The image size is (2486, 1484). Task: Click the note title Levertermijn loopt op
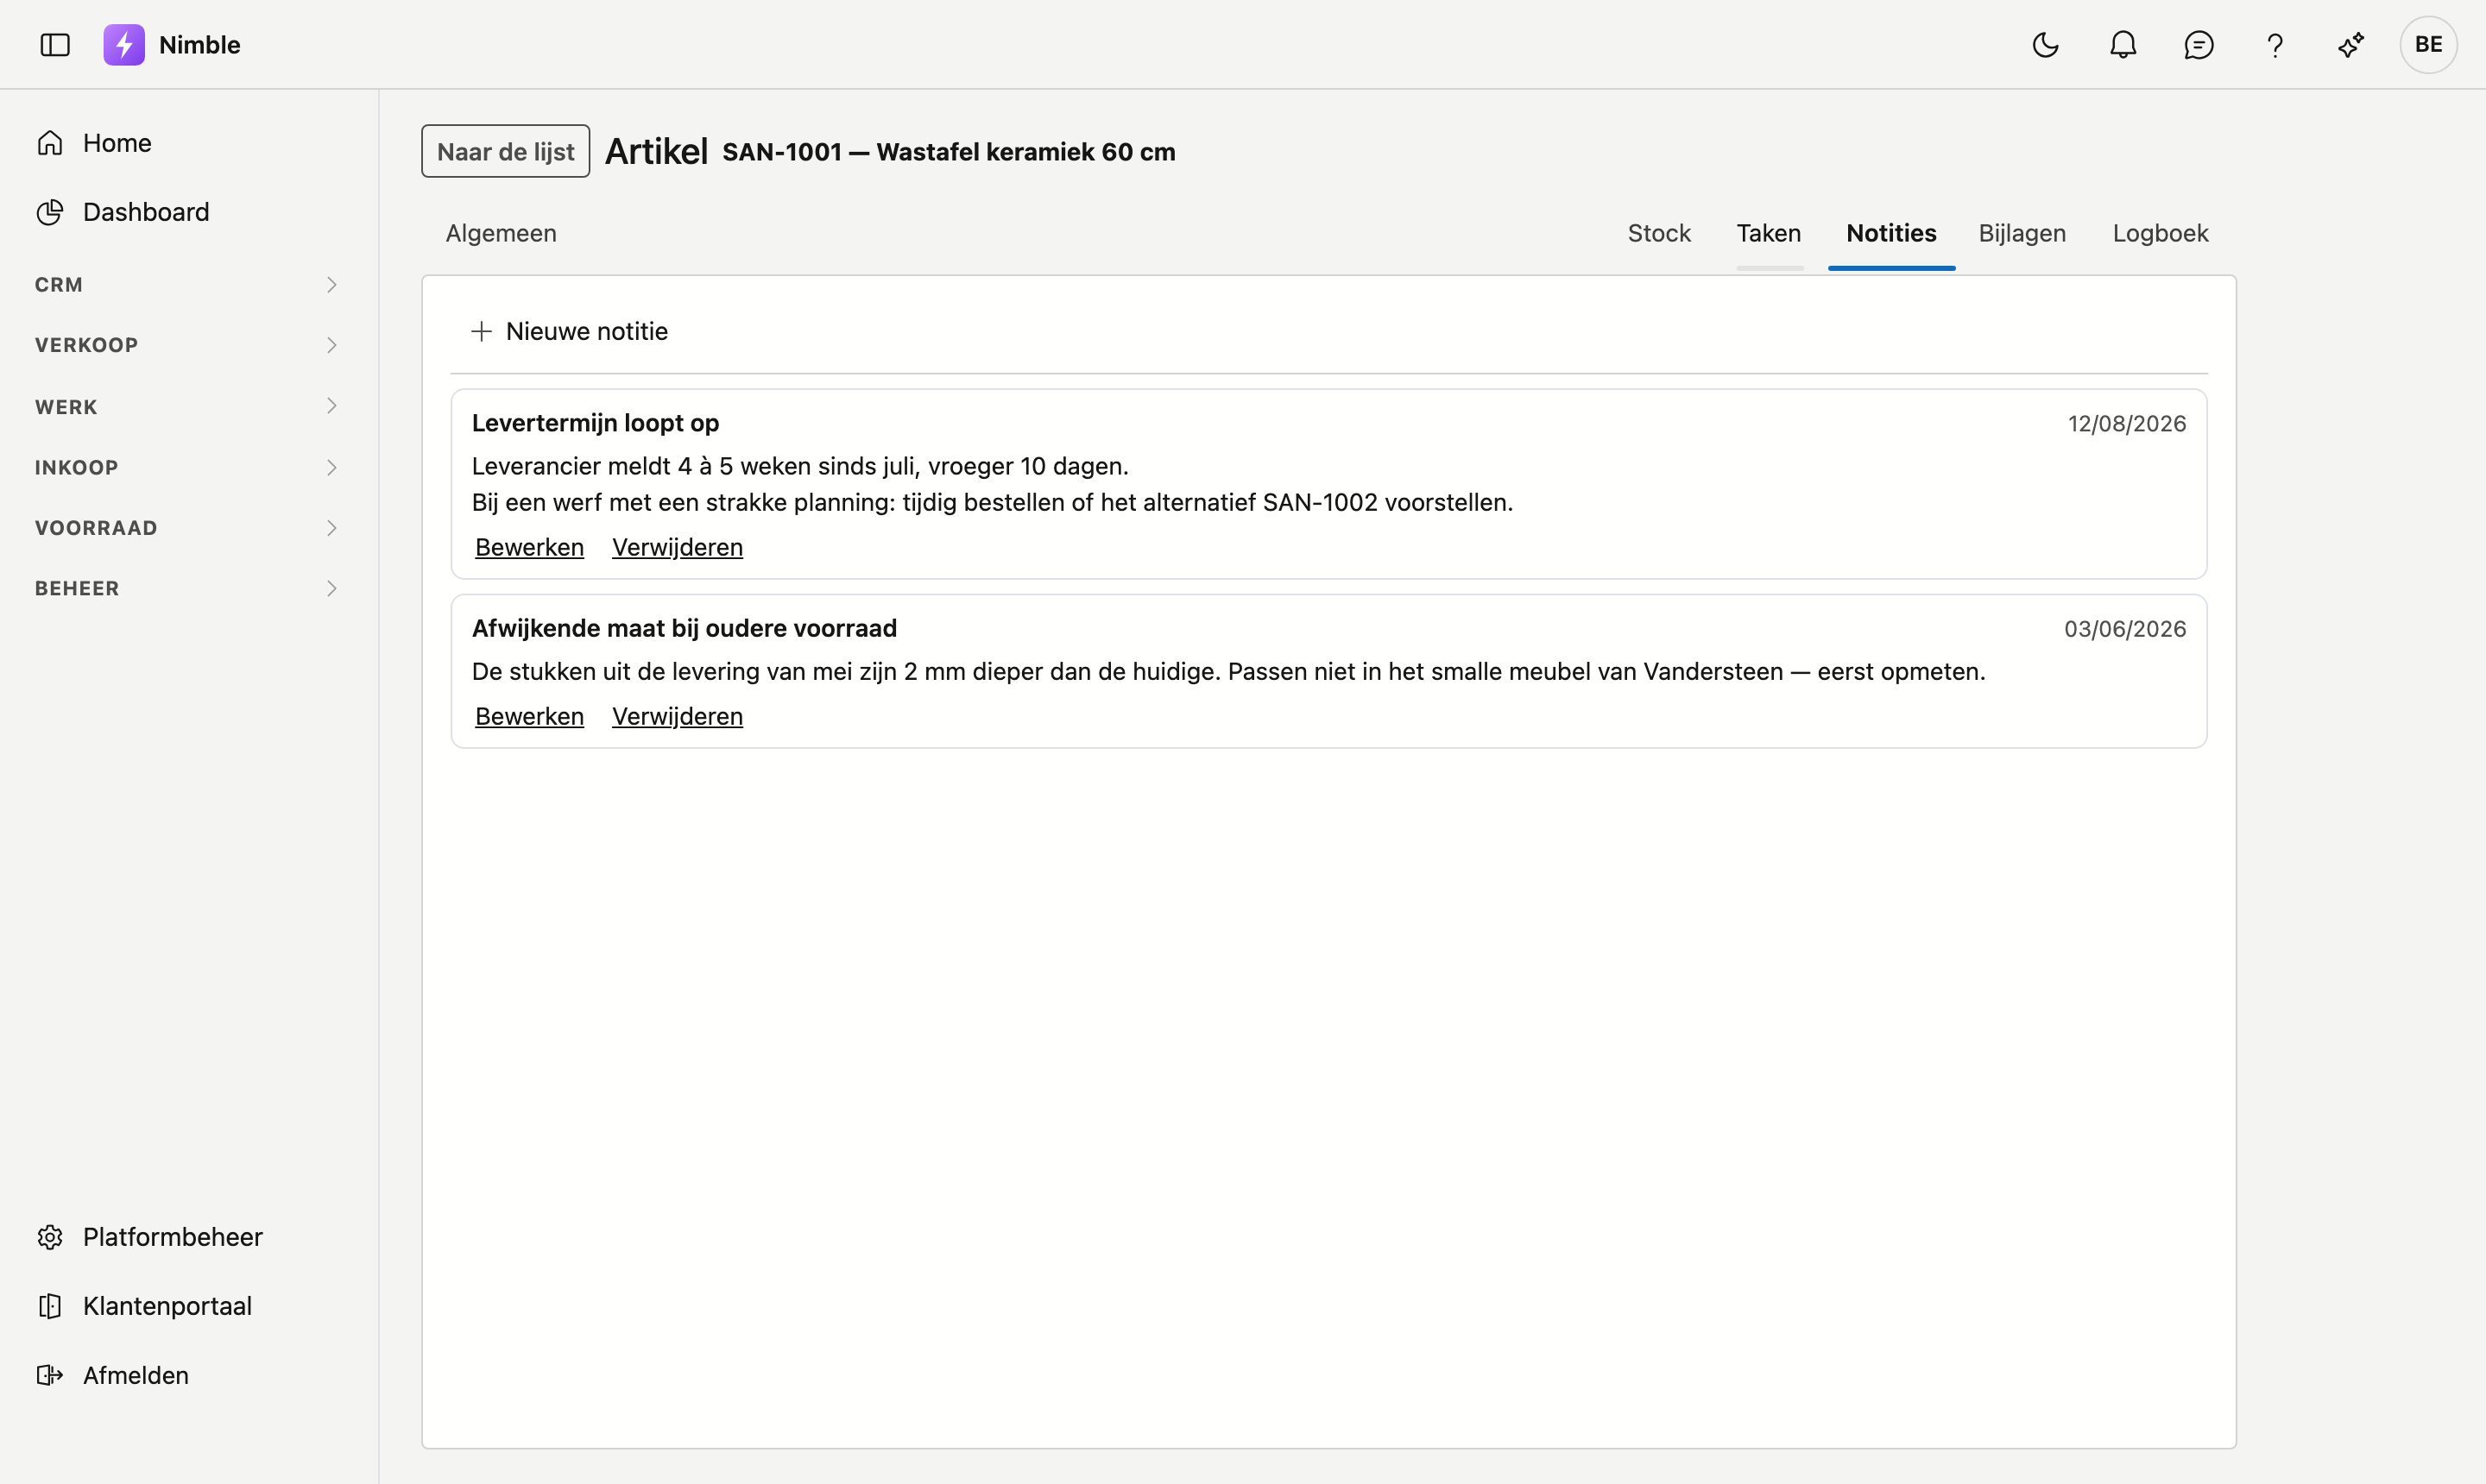point(596,423)
